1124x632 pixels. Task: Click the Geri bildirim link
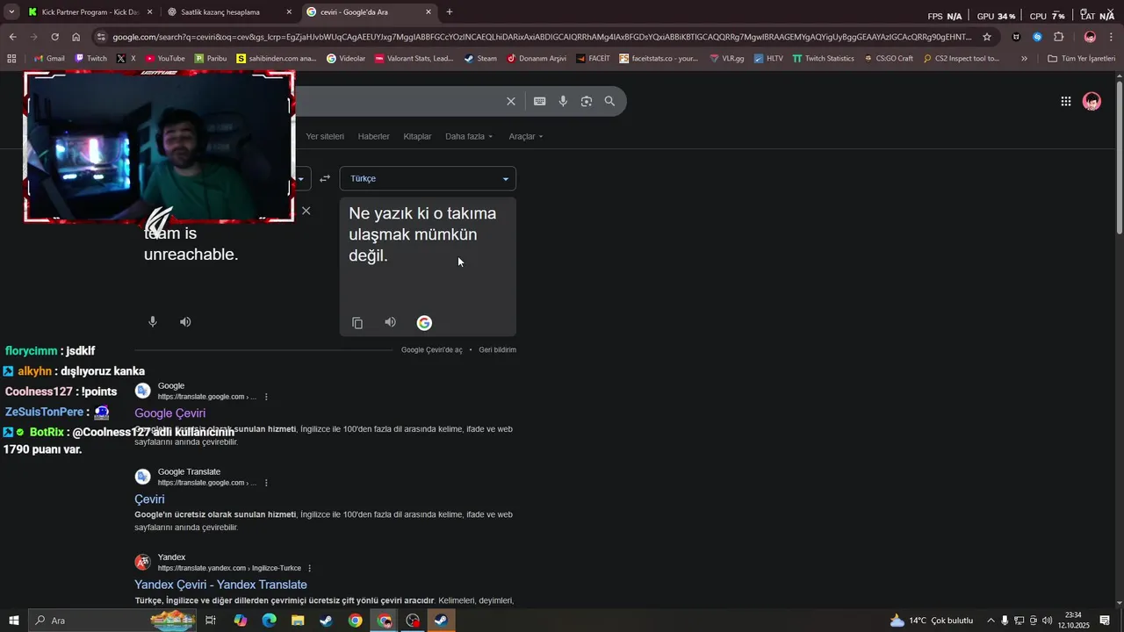497,349
